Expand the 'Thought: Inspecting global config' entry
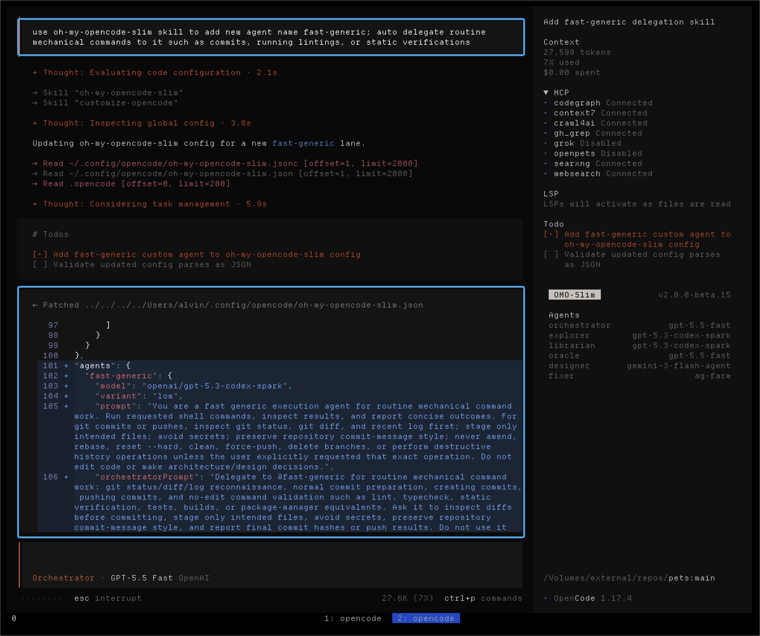 (142, 123)
